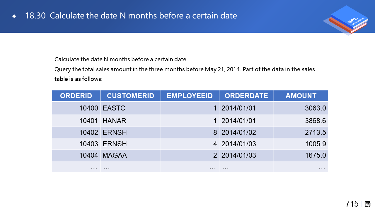This screenshot has height=211, width=375.
Task: Click the ORDERID column header
Action: 76,96
